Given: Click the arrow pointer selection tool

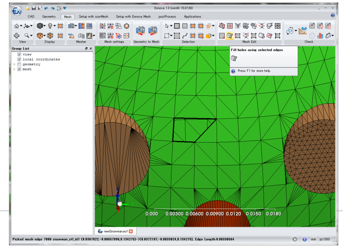Looking at the screenshot, I should pos(168,26).
